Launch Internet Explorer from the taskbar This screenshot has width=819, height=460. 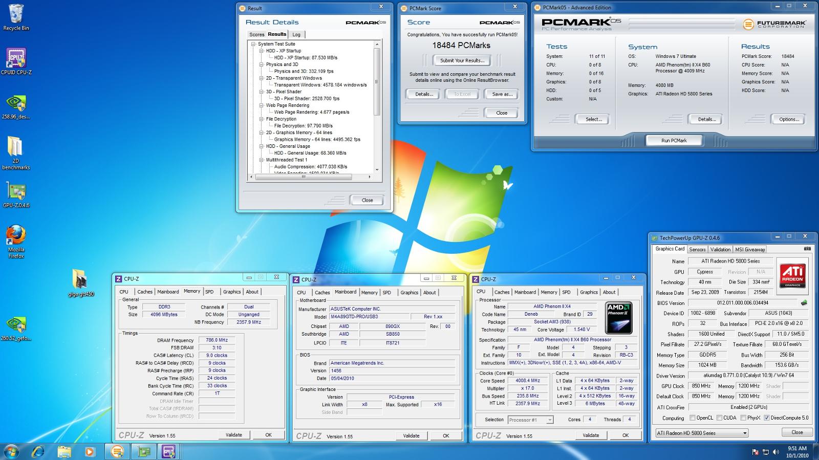click(38, 451)
